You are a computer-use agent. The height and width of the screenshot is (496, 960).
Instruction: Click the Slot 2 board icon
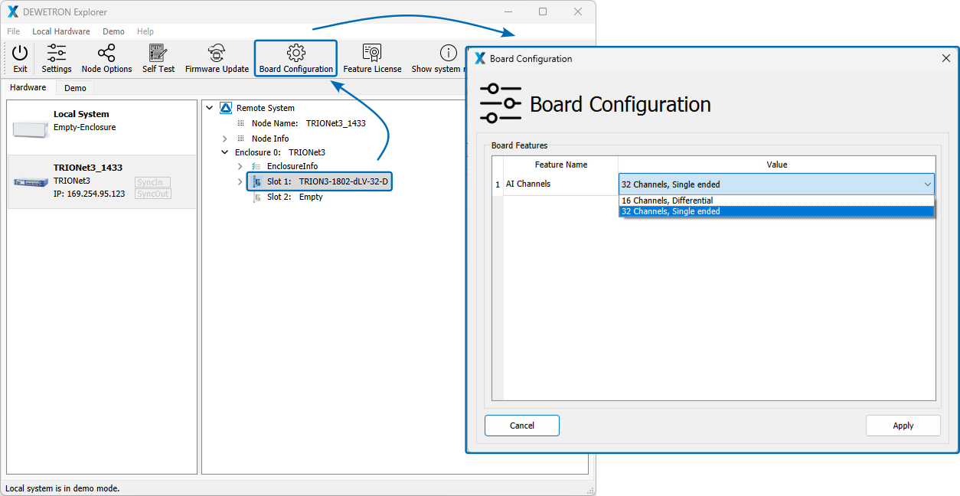(x=256, y=197)
